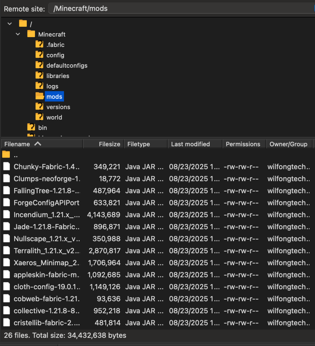The image size is (315, 346).
Task: Select the libraries tree item
Action: (58, 76)
